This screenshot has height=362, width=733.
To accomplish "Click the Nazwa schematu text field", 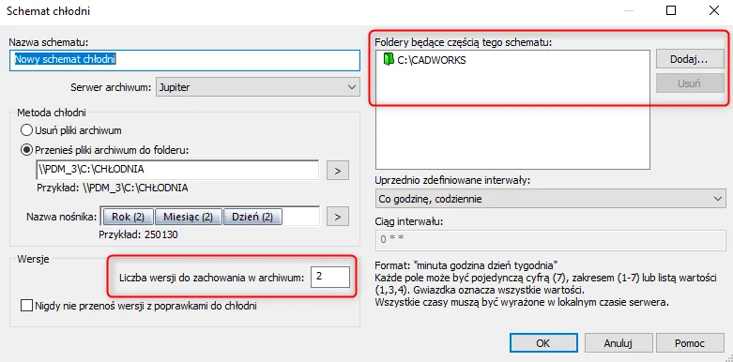I will tap(185, 60).
